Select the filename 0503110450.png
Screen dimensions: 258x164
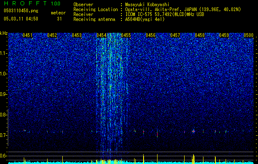[x=21, y=11]
